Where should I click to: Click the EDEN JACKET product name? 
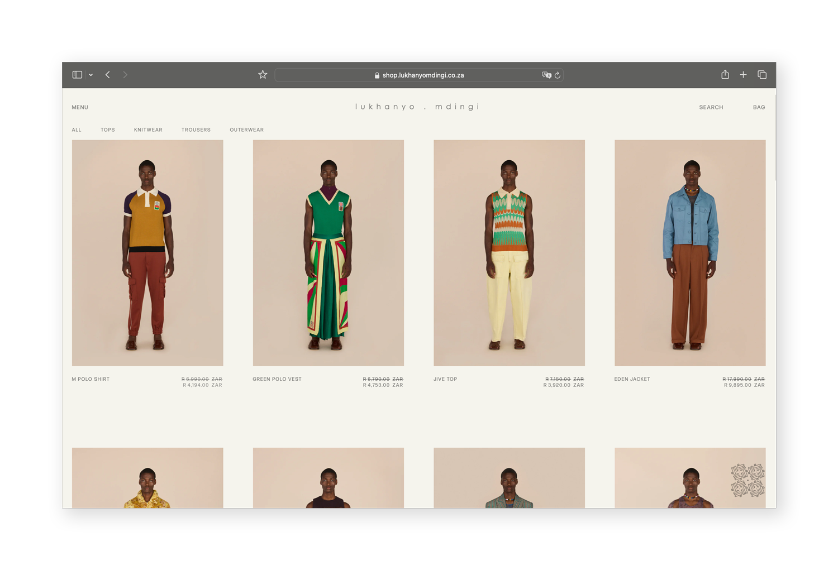click(632, 379)
